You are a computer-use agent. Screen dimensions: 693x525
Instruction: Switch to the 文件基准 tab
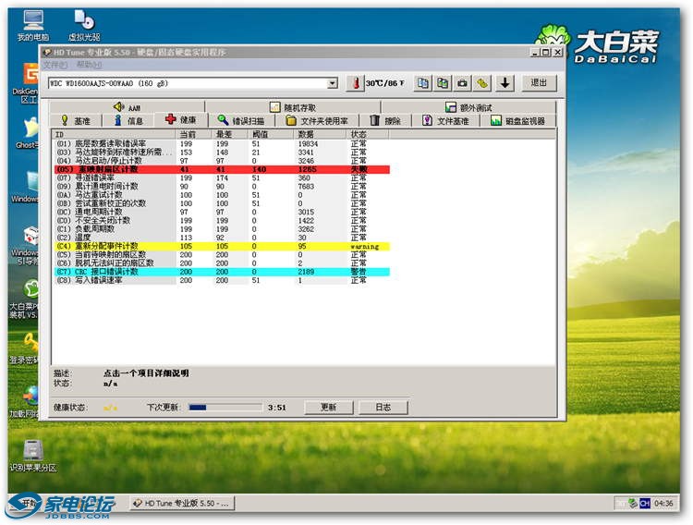[x=445, y=120]
